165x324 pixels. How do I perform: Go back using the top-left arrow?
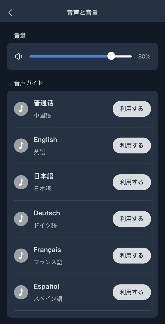[x=10, y=13]
